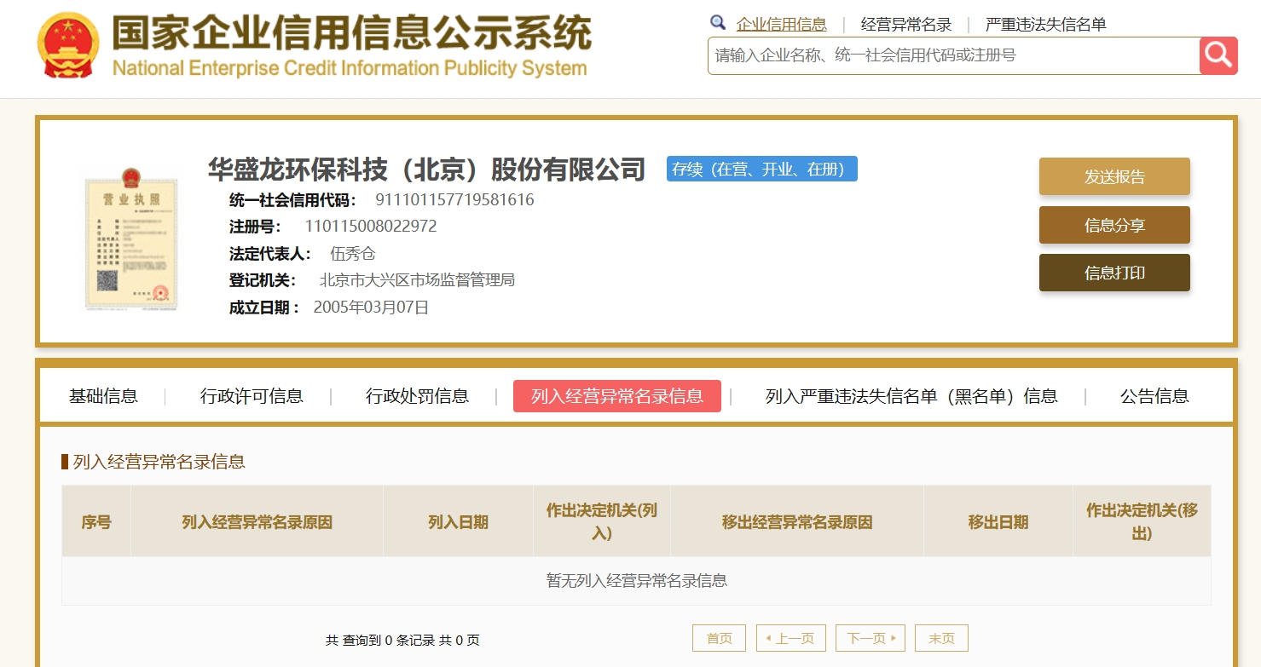This screenshot has height=667, width=1261.
Task: Click the 下一页 pagination button
Action: pyautogui.click(x=871, y=638)
